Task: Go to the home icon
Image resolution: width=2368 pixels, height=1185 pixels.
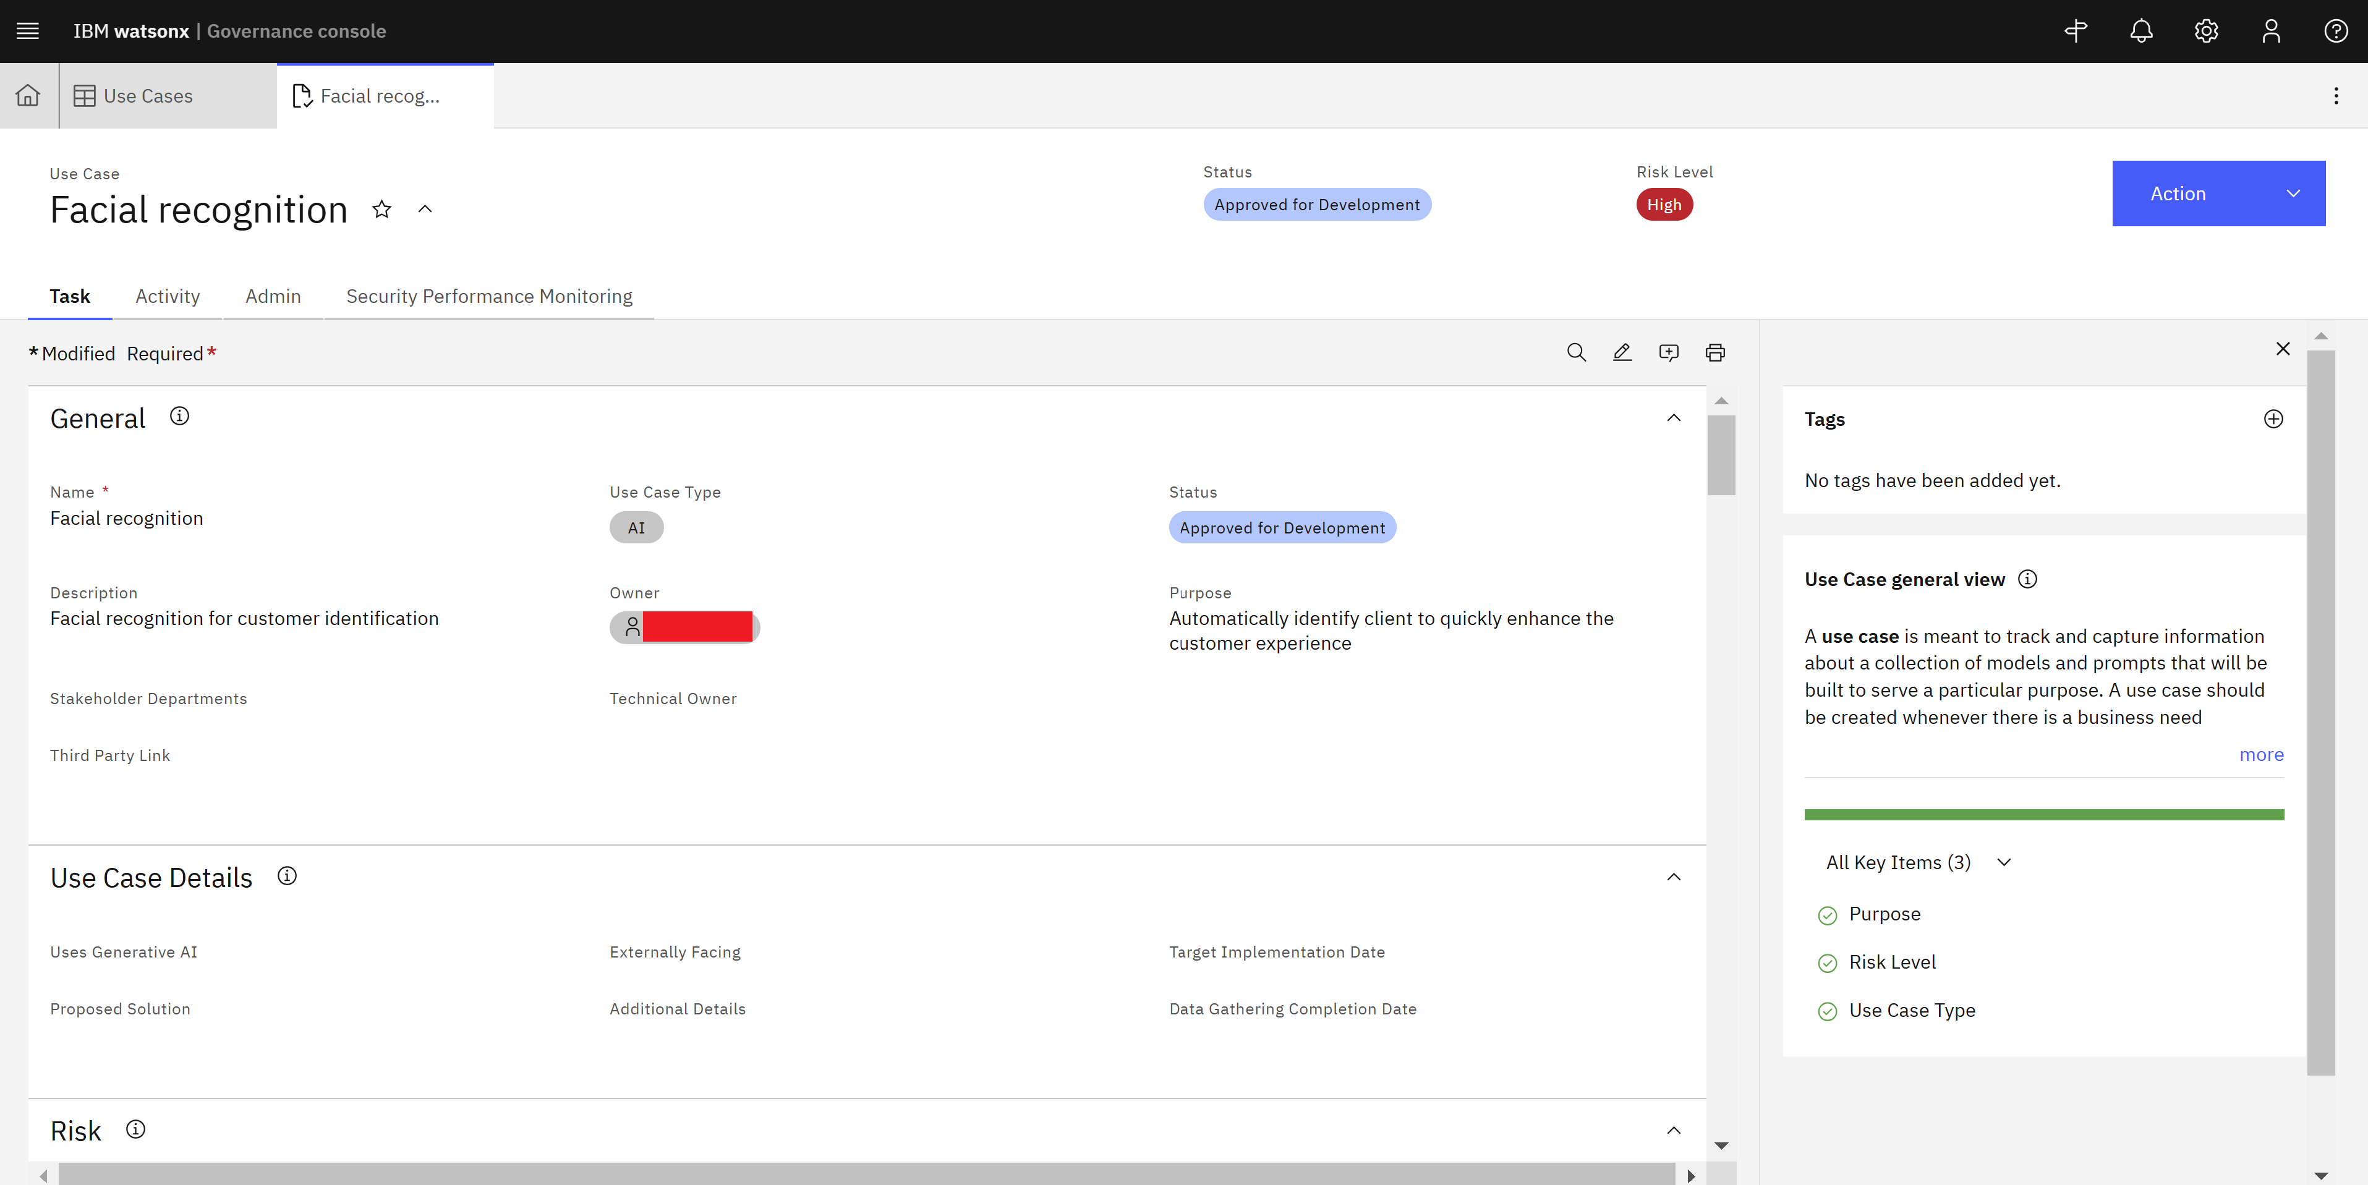Action: pos(28,95)
